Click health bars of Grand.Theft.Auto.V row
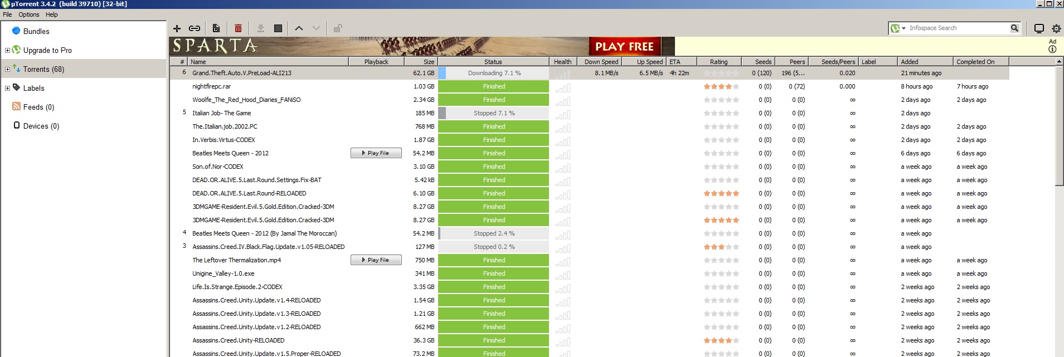Viewport: 1064px width, 357px height. tap(562, 74)
